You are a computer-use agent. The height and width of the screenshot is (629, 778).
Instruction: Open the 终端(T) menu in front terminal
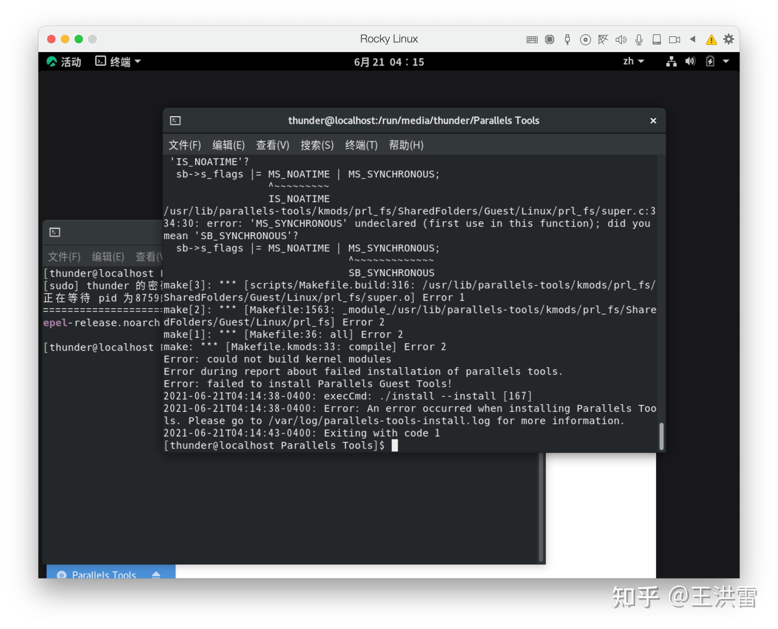point(362,145)
